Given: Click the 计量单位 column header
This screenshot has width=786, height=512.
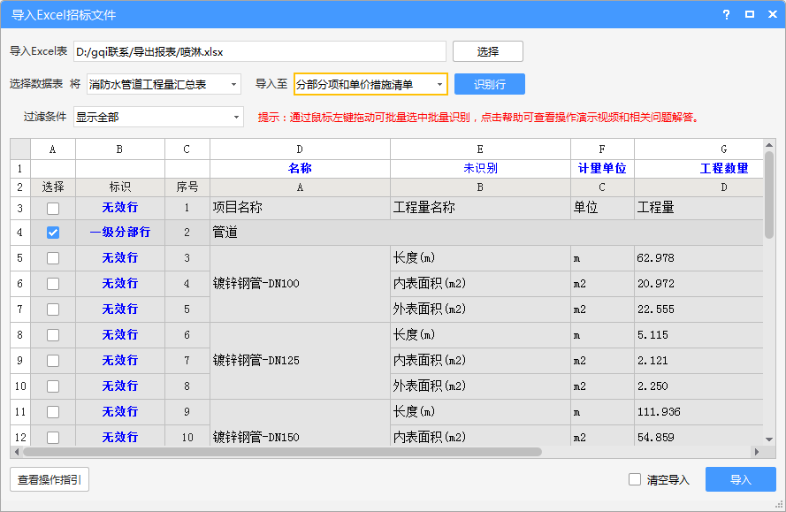Looking at the screenshot, I should click(602, 169).
